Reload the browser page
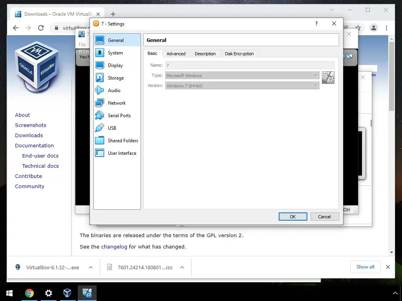Viewport: 402px width, 301px height. (x=41, y=28)
